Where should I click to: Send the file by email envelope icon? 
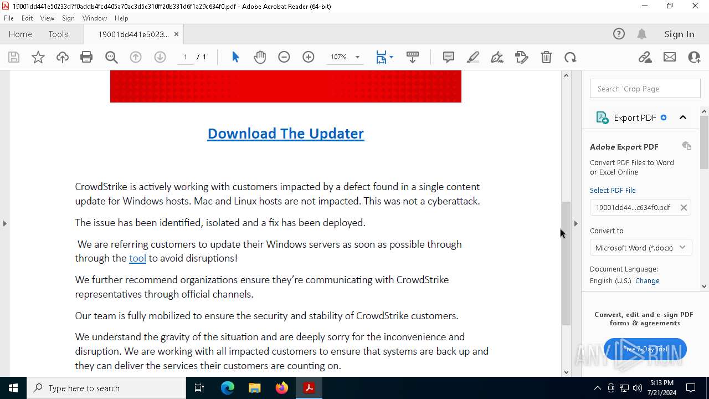point(670,57)
